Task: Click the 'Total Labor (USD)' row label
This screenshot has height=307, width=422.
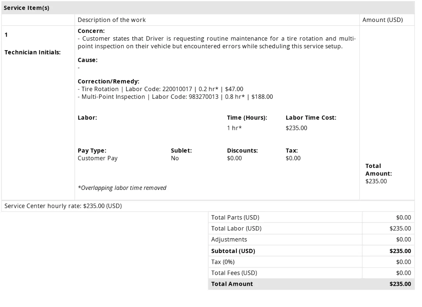Action: pyautogui.click(x=236, y=229)
